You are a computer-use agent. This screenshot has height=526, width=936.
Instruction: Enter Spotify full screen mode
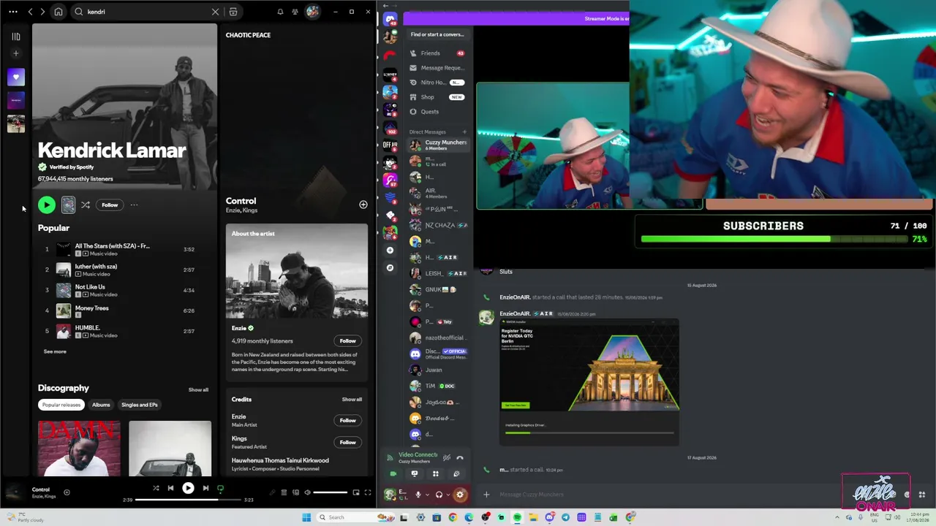click(x=368, y=492)
